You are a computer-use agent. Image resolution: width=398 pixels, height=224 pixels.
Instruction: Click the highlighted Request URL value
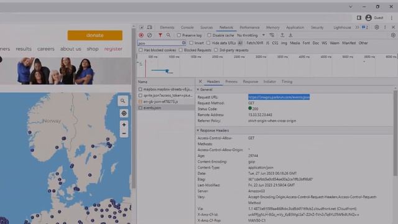coord(279,97)
